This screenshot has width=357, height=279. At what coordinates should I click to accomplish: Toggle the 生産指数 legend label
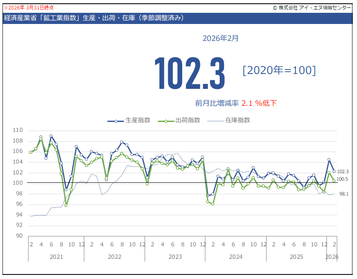click(x=138, y=120)
